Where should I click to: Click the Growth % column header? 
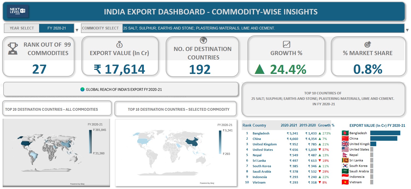click(x=326, y=125)
